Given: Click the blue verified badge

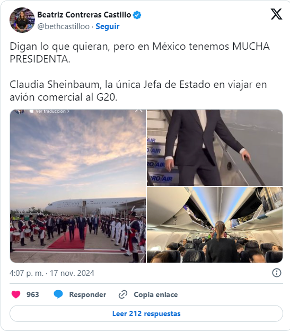Looking at the screenshot, I should coord(137,15).
